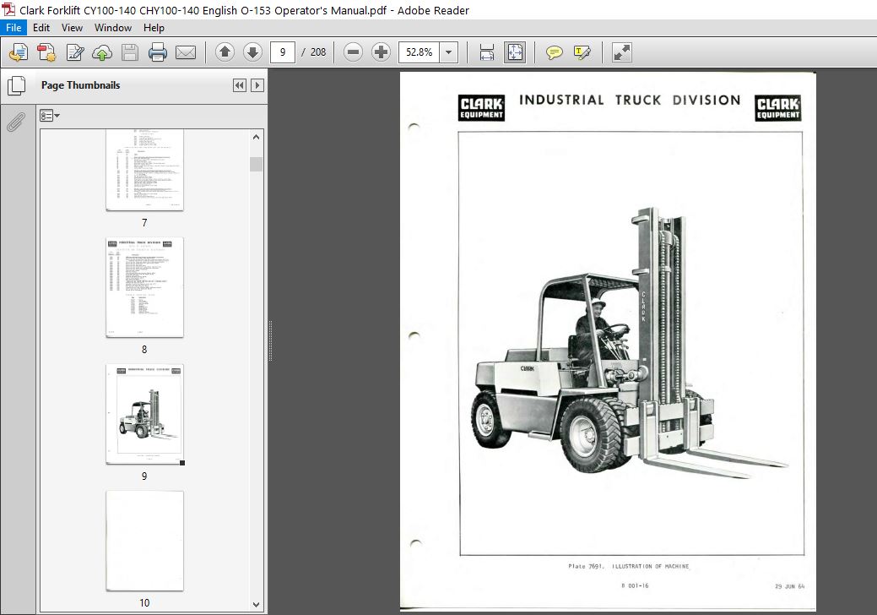877x615 pixels.
Task: Click the total pages "208" text
Action: 318,52
